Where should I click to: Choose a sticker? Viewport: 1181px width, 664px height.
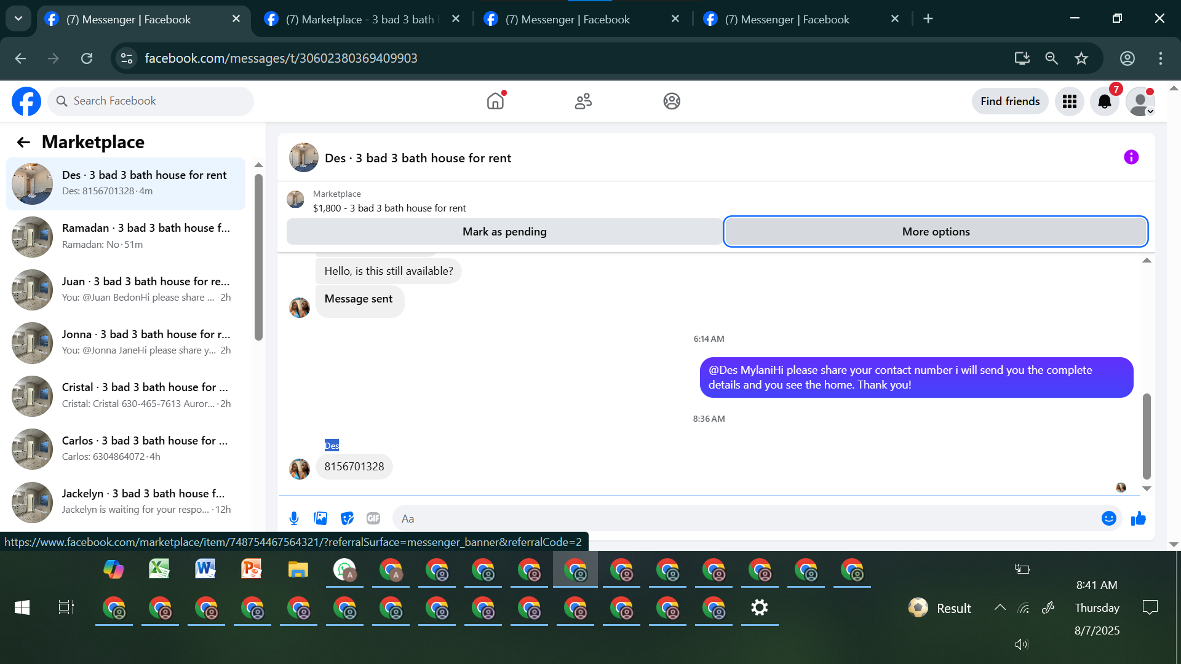pyautogui.click(x=347, y=518)
